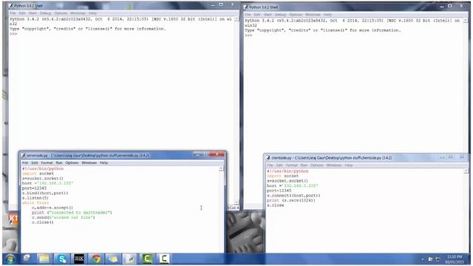Click scroll-up arrow in serverside.py editor
The height and width of the screenshot is (266, 473).
tap(221, 168)
